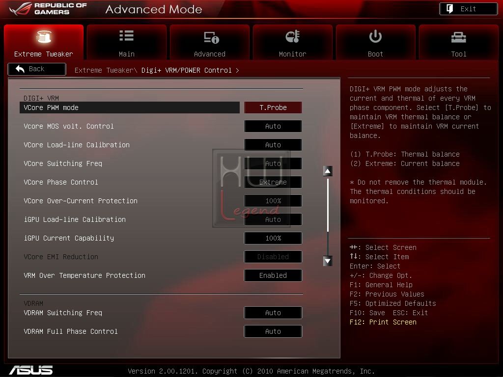Click the Advanced Mode title text
This screenshot has width=503, height=377.
click(154, 9)
